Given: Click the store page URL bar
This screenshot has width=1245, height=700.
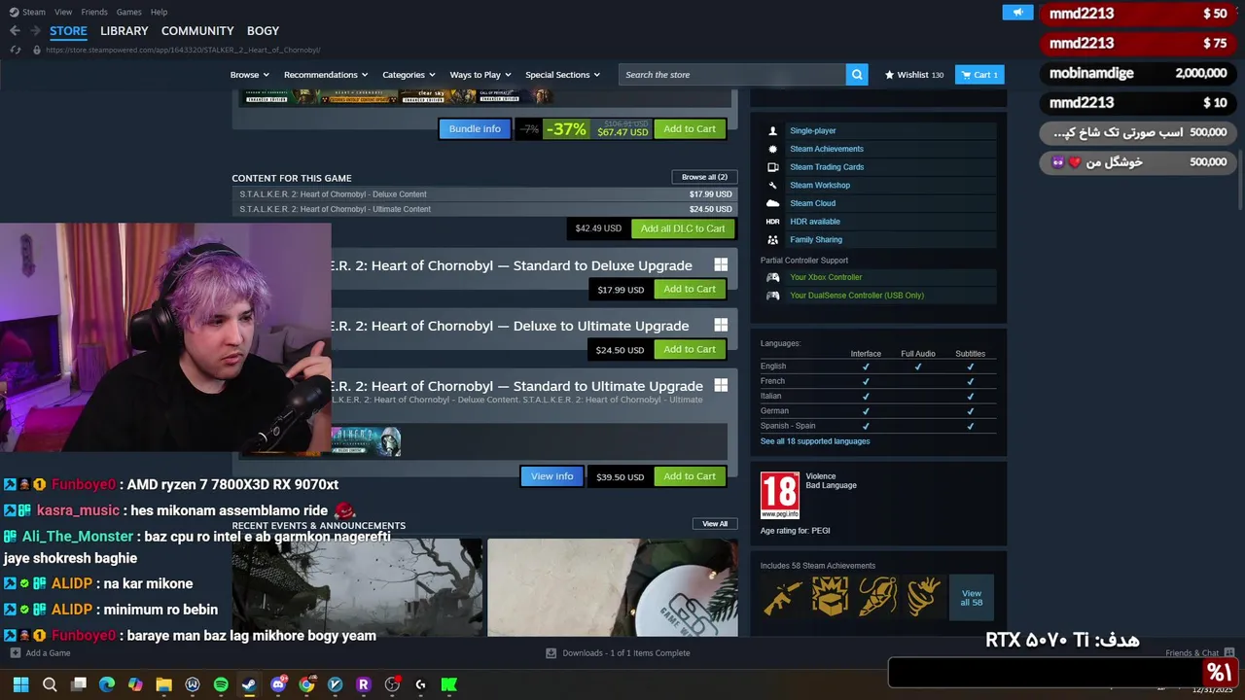Looking at the screenshot, I should click(x=183, y=50).
